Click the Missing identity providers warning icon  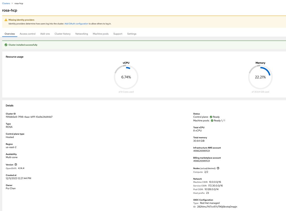[6, 20]
